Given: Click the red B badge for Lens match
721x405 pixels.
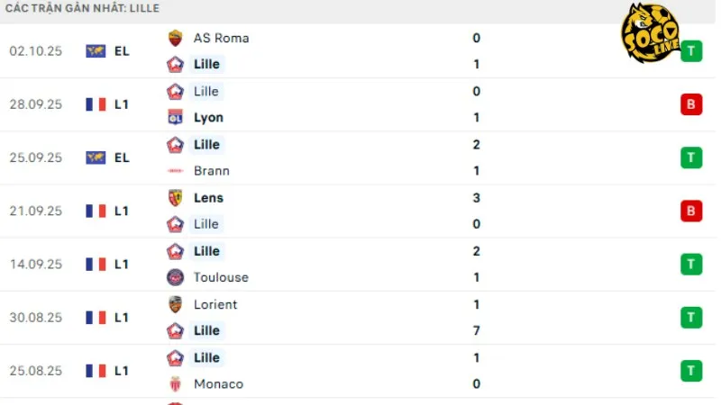Looking at the screenshot, I should pos(691,211).
